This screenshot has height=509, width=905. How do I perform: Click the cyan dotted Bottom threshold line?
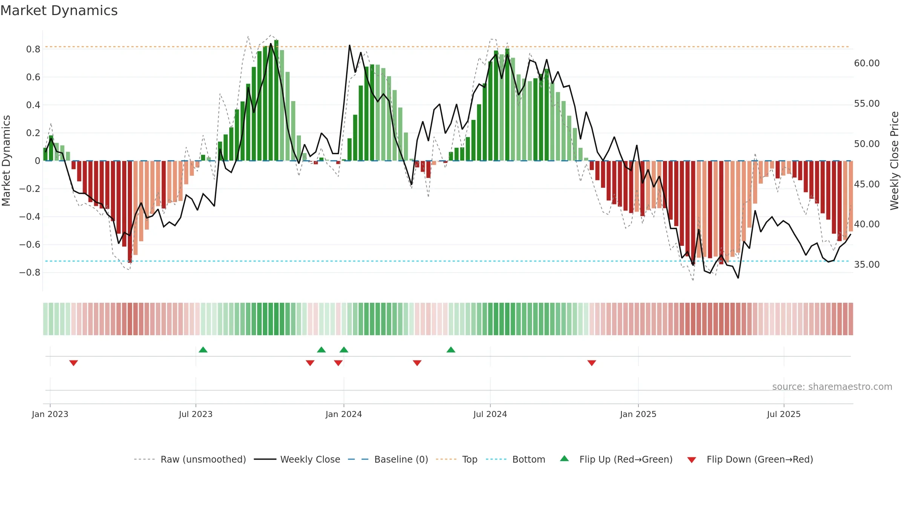pos(448,261)
